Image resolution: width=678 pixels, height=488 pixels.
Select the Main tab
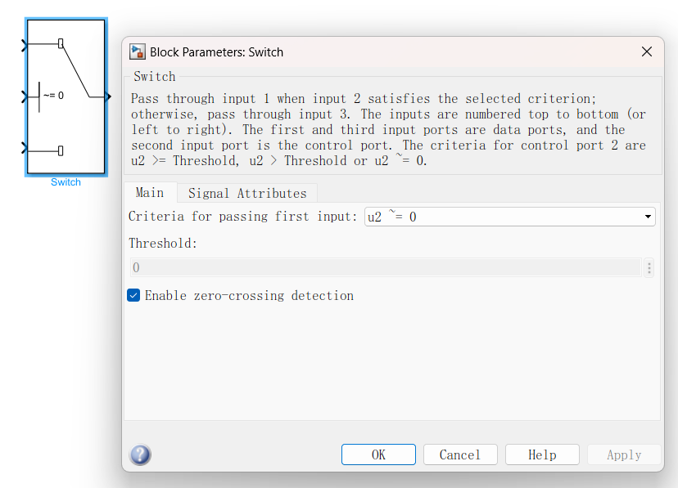[x=150, y=193]
